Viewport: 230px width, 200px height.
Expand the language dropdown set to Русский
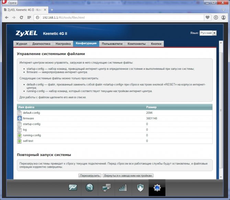pyautogui.click(x=208, y=33)
